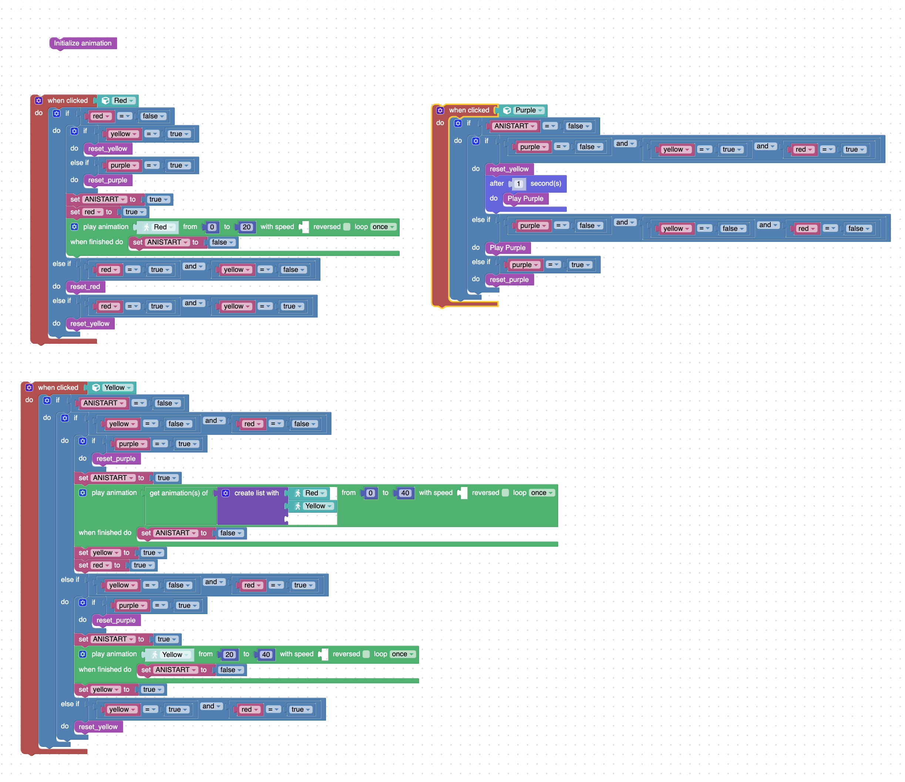Click running-figure icon of Red in create list
This screenshot has height=782, width=905.
tap(297, 493)
